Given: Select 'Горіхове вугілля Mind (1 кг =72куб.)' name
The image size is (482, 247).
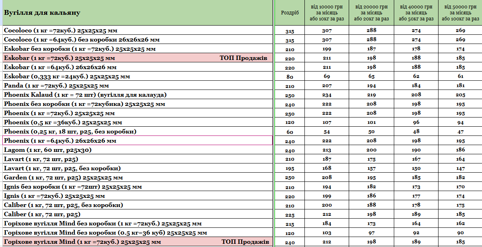Looking at the screenshot, I should pyautogui.click(x=83, y=242).
